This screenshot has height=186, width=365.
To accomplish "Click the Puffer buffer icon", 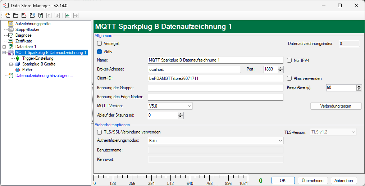I will [18, 69].
